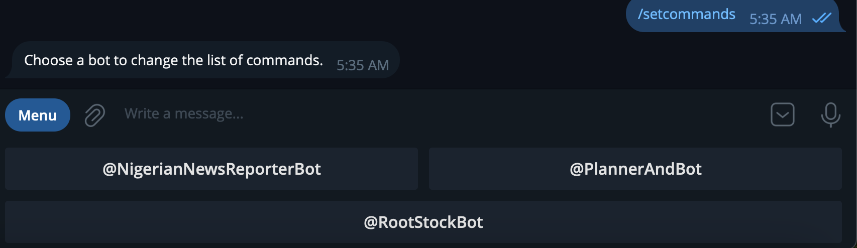The height and width of the screenshot is (248, 857).
Task: Click the sent message's 5:35 AM timestamp
Action: [x=775, y=19]
